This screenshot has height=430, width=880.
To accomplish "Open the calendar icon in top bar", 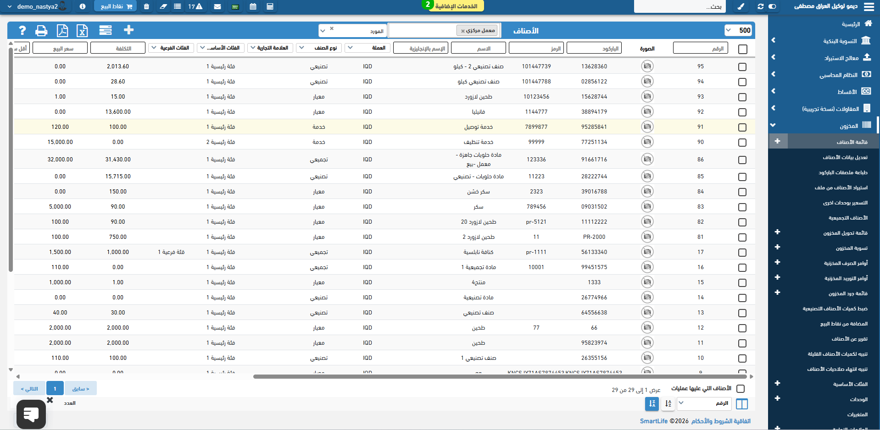I will (x=253, y=6).
